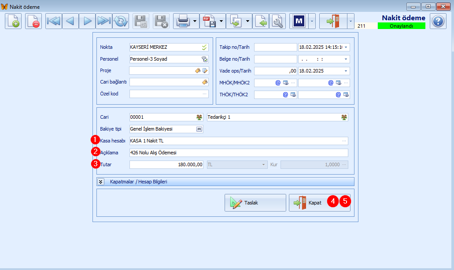The height and width of the screenshot is (270, 454).
Task: Expand Kapatmalar / Hesap Bilgileri section
Action: (x=101, y=182)
